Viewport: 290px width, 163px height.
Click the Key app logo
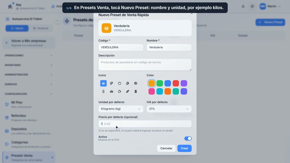[x=10, y=6]
